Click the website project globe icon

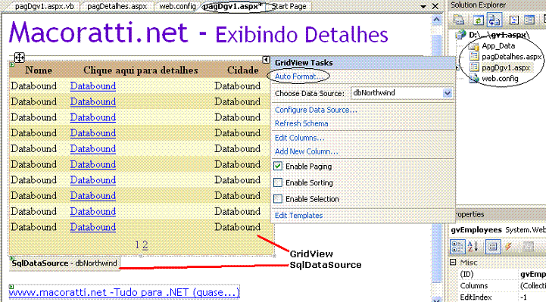point(461,35)
